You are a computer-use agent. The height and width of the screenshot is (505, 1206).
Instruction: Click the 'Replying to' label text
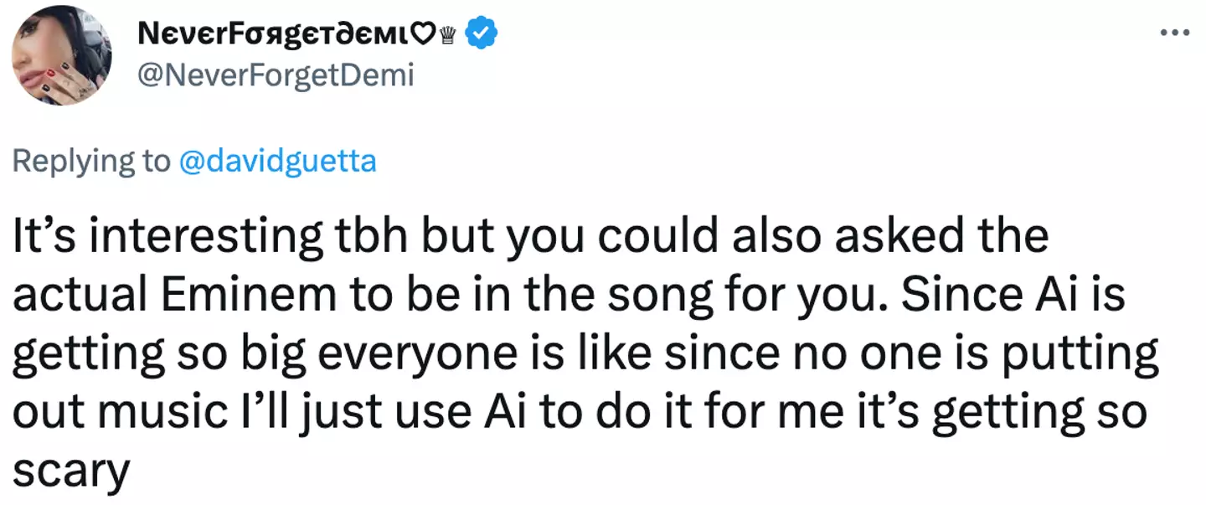[91, 161]
